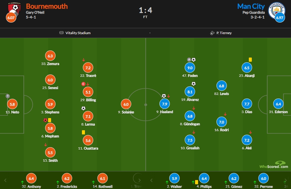The height and width of the screenshot is (189, 291).
Task: Show previous Man City substitutes with left chevron
Action: (x=151, y=180)
